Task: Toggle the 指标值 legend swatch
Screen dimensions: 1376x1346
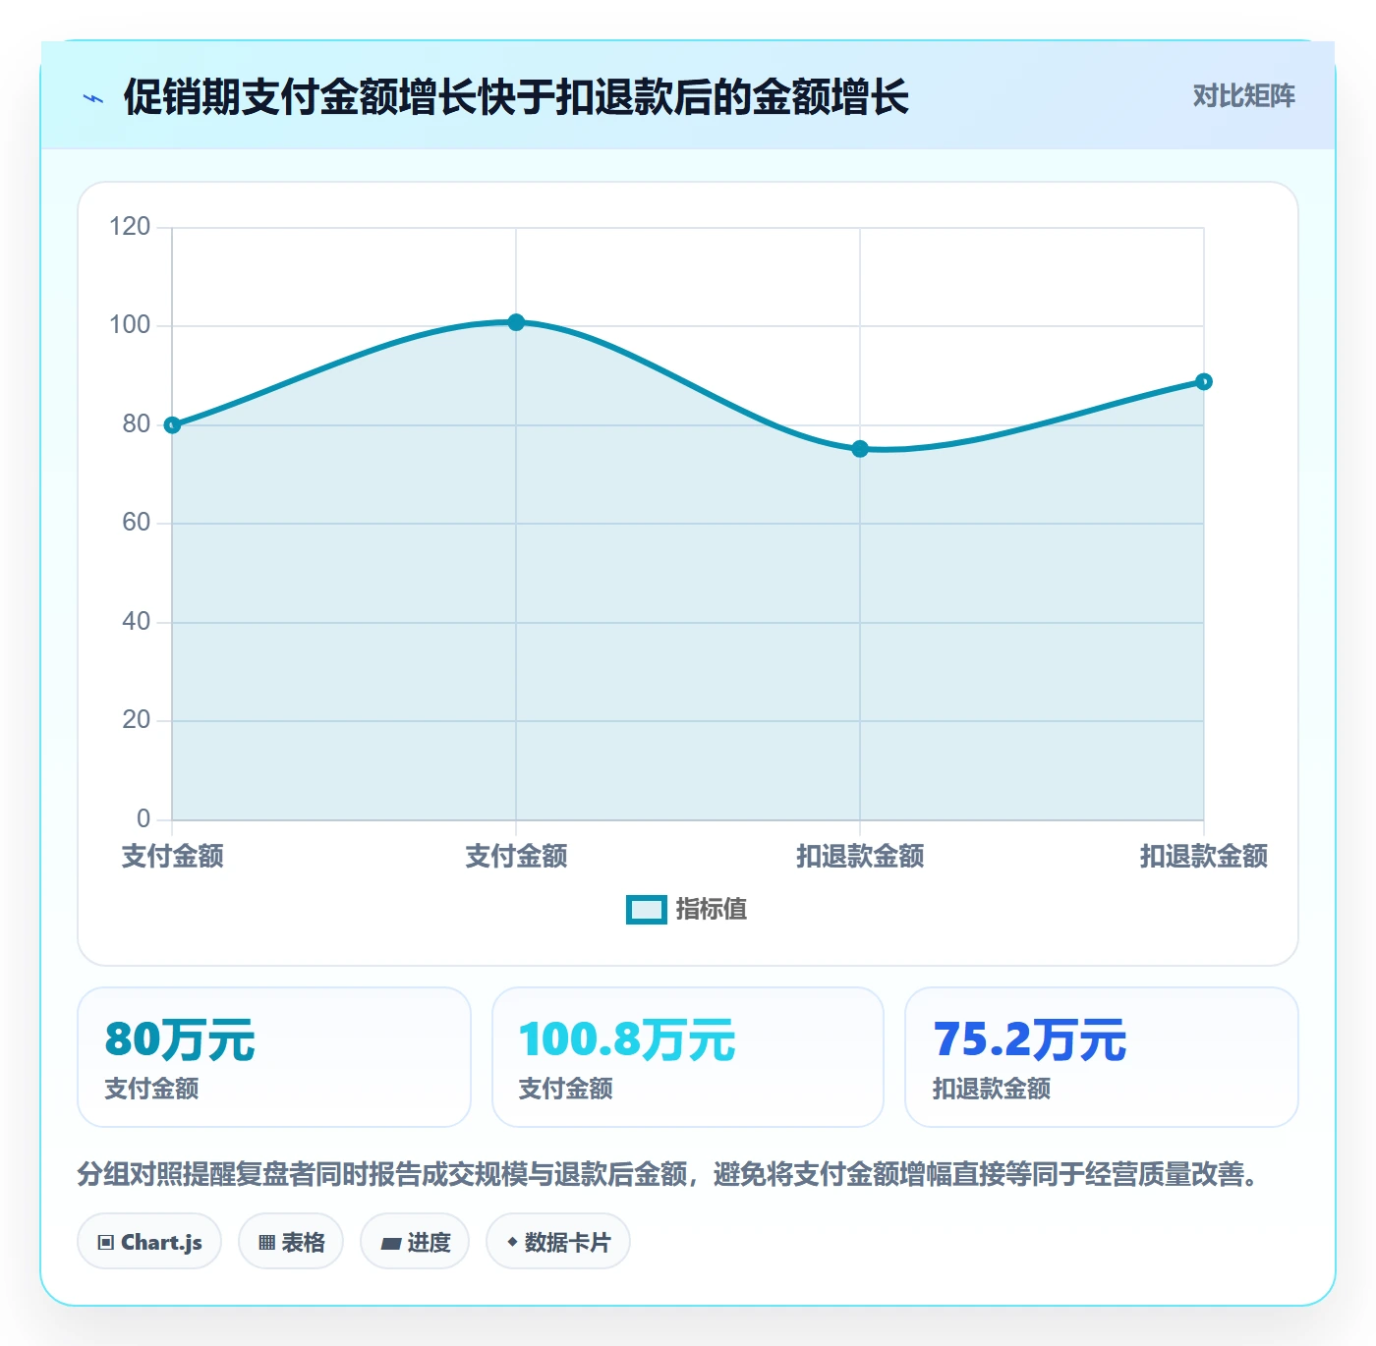Action: coord(646,910)
